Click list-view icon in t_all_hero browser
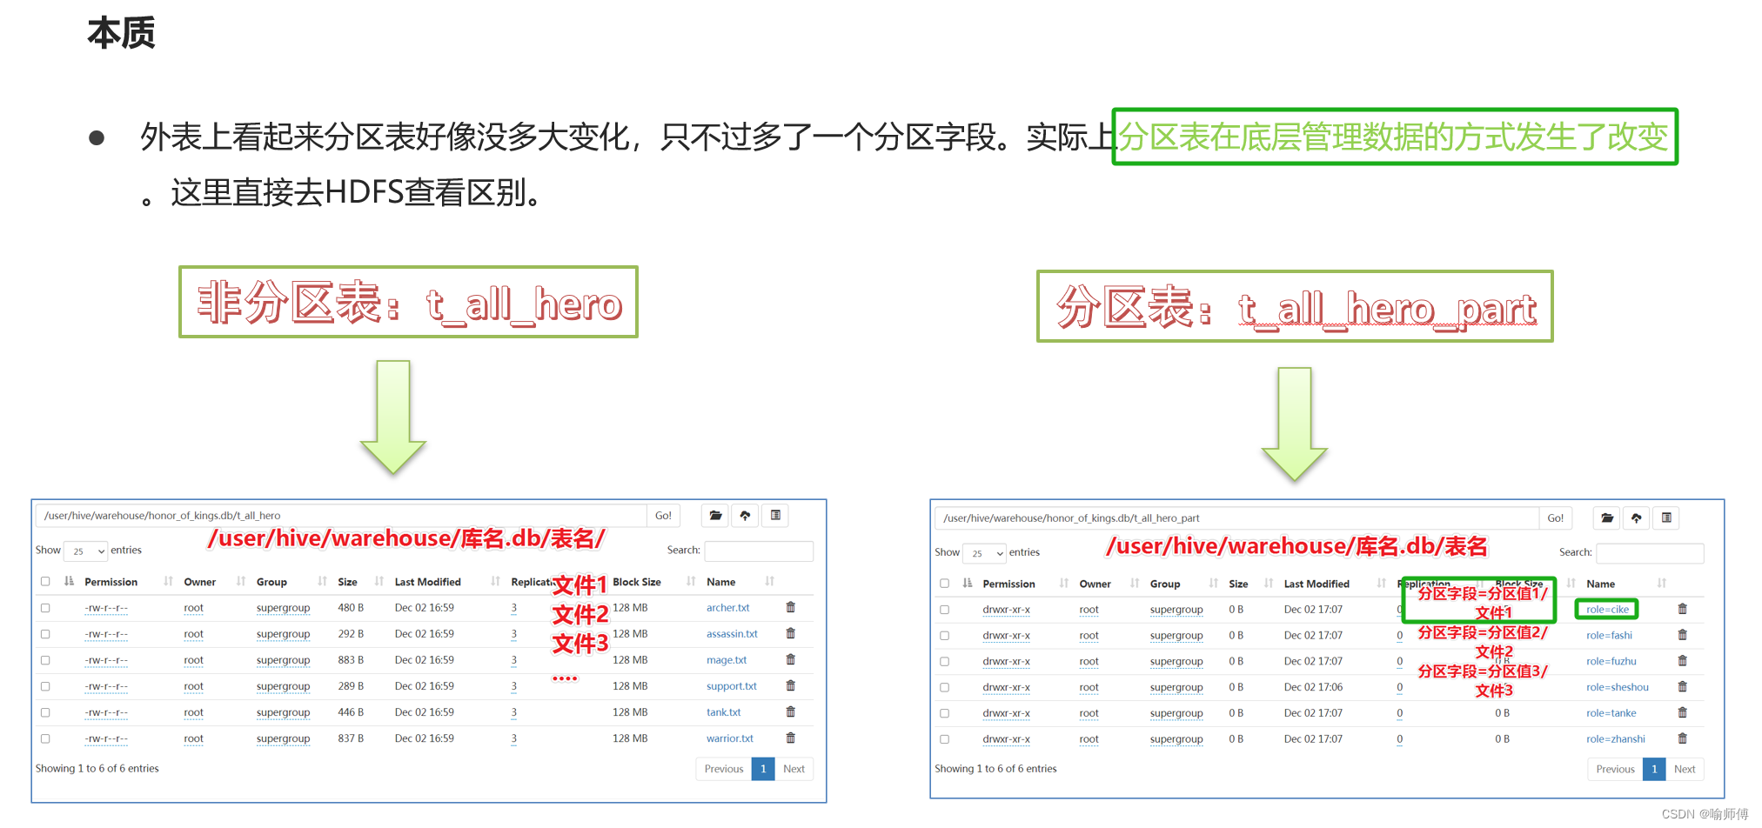 coord(775,516)
